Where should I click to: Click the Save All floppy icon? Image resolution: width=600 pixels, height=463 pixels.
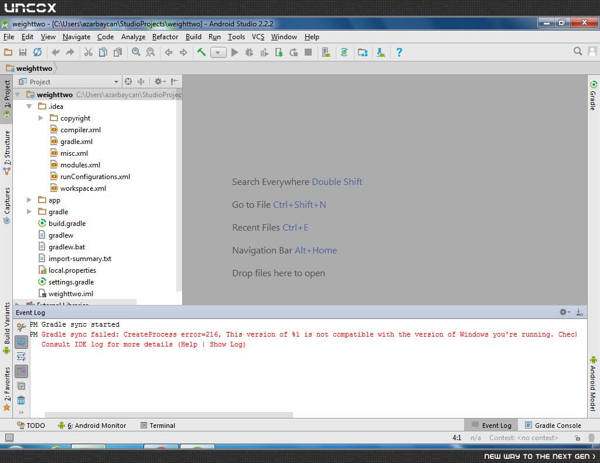tap(23, 52)
